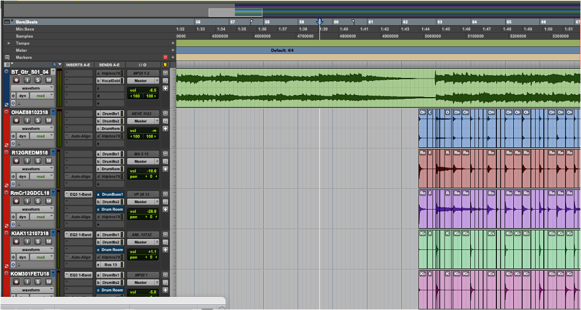The height and width of the screenshot is (310, 581).
Task: Open the Auto-Align insert on OHAE88102318
Action: coord(78,136)
